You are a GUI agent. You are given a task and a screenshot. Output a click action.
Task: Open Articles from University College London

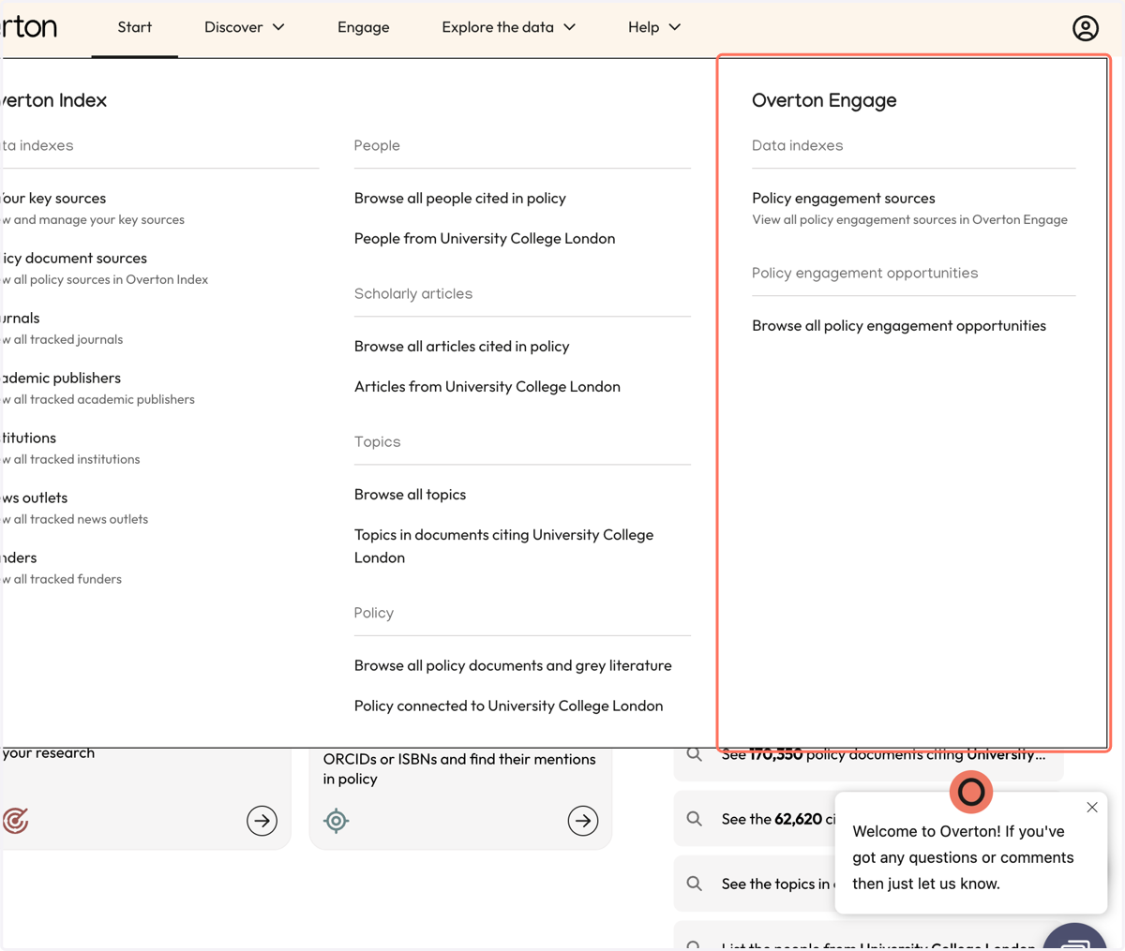(x=487, y=386)
